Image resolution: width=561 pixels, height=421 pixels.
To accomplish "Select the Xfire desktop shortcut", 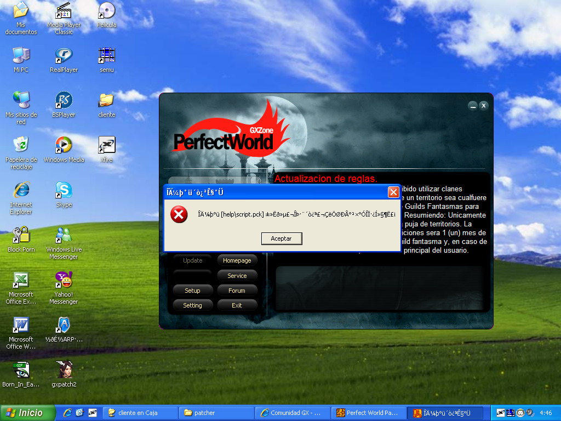I will [107, 150].
